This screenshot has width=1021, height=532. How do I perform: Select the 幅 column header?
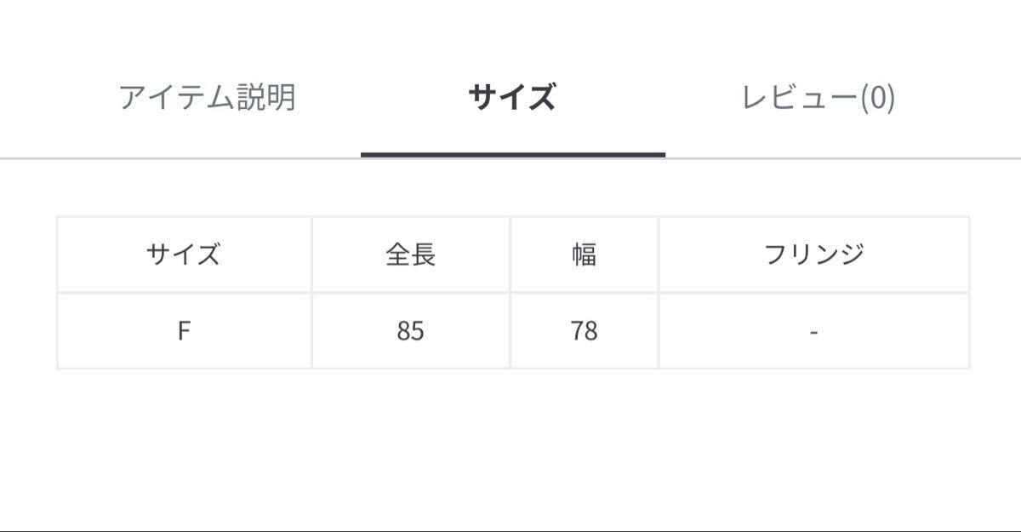point(584,255)
